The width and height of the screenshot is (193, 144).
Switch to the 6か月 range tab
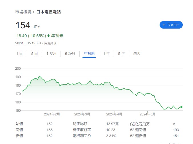[x=70, y=54]
